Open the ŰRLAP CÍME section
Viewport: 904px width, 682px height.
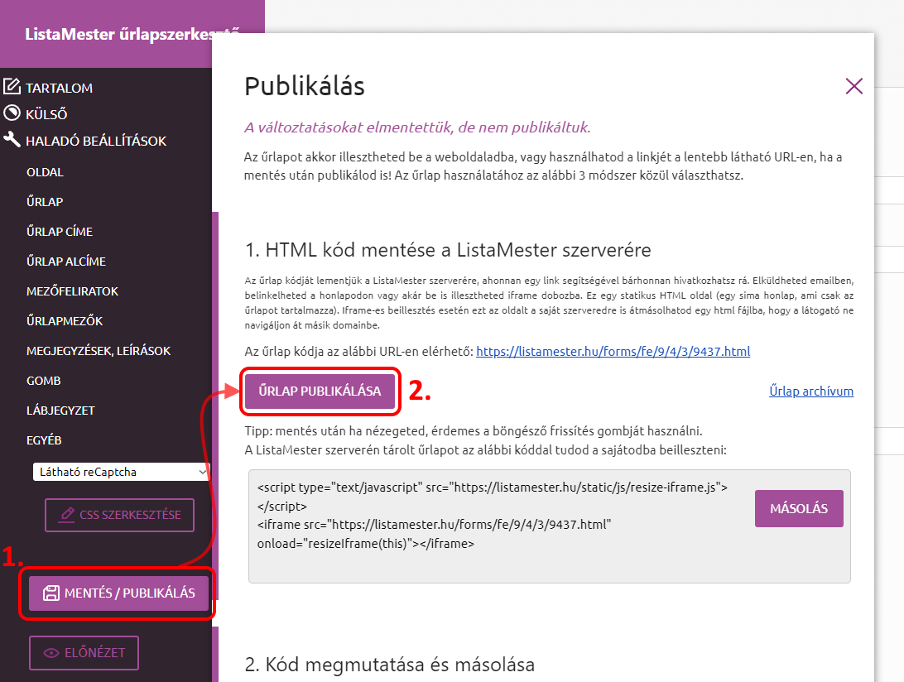tap(60, 231)
